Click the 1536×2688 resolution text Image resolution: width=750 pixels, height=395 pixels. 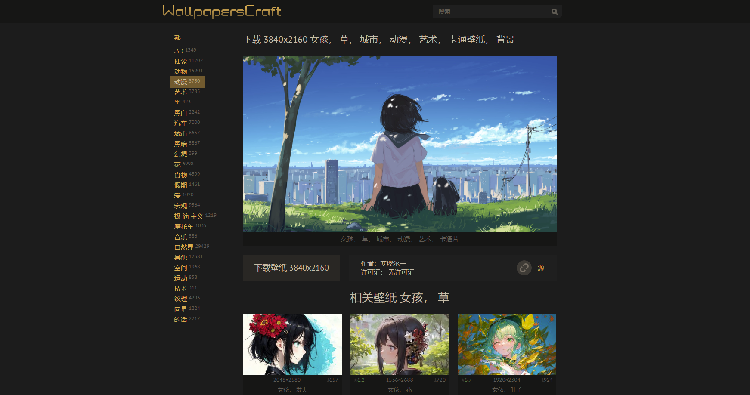(x=399, y=380)
